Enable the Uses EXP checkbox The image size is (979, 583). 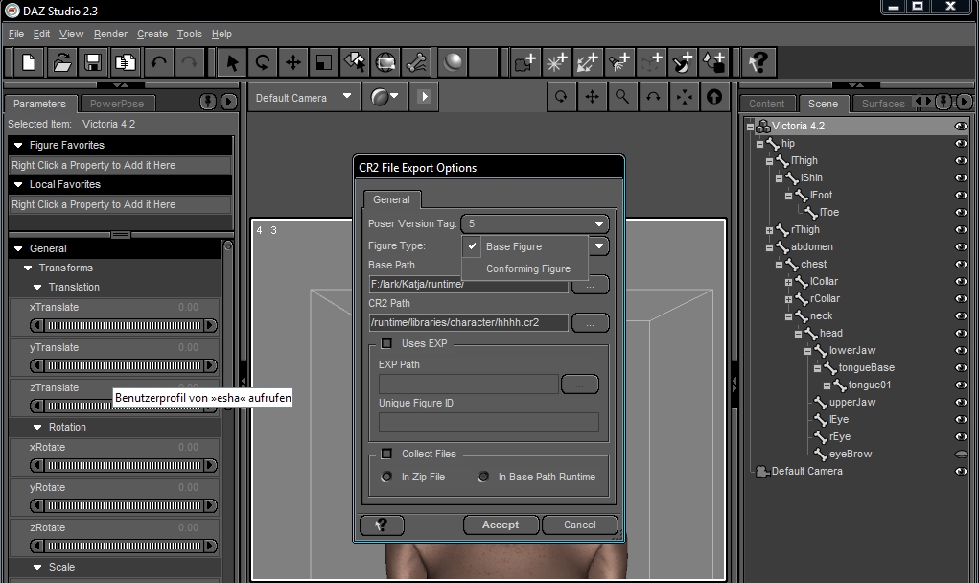pyautogui.click(x=386, y=343)
